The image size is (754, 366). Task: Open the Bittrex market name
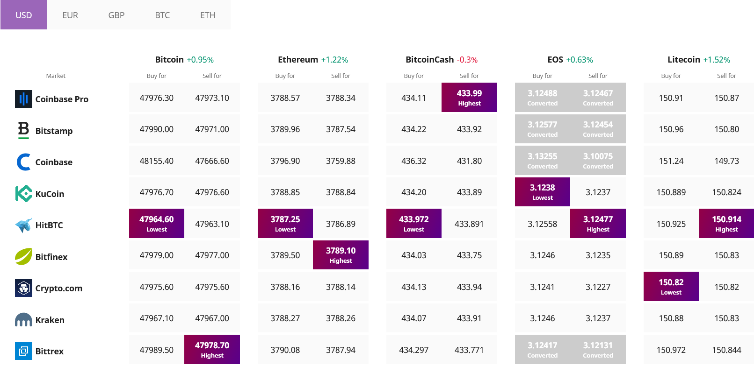50,351
